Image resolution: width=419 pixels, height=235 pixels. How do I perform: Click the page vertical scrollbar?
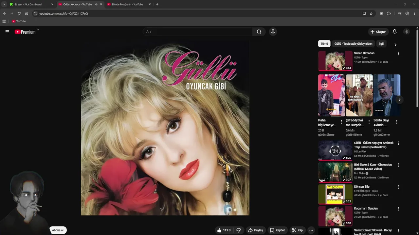(417, 69)
